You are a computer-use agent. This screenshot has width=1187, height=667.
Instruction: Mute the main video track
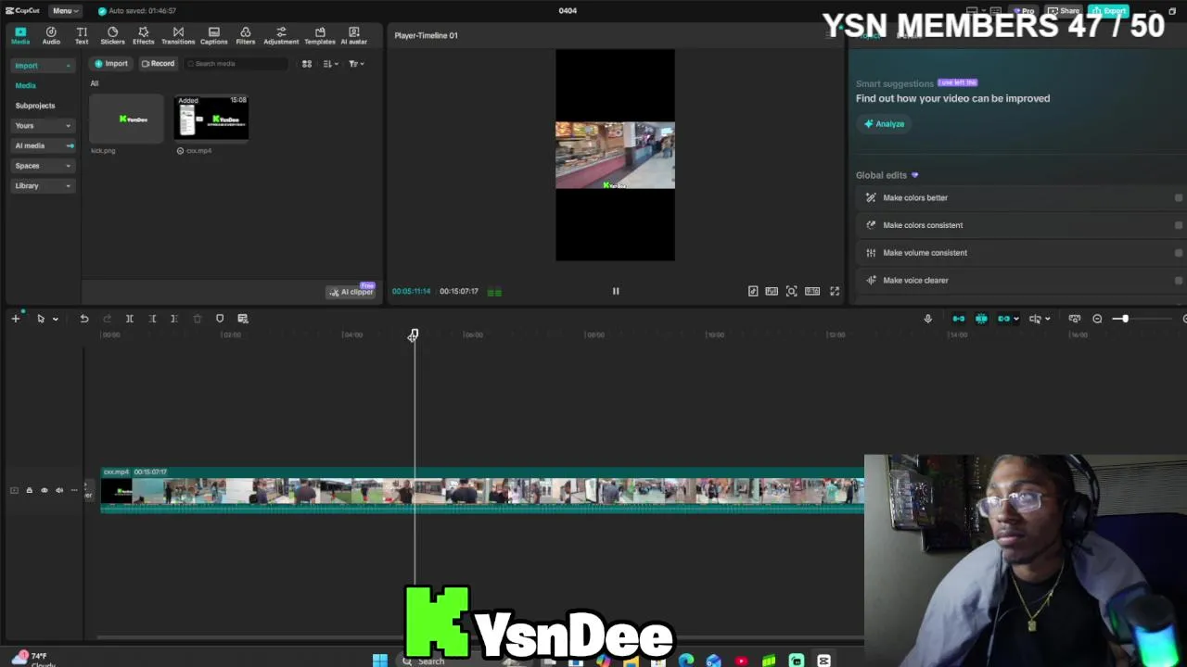[58, 490]
